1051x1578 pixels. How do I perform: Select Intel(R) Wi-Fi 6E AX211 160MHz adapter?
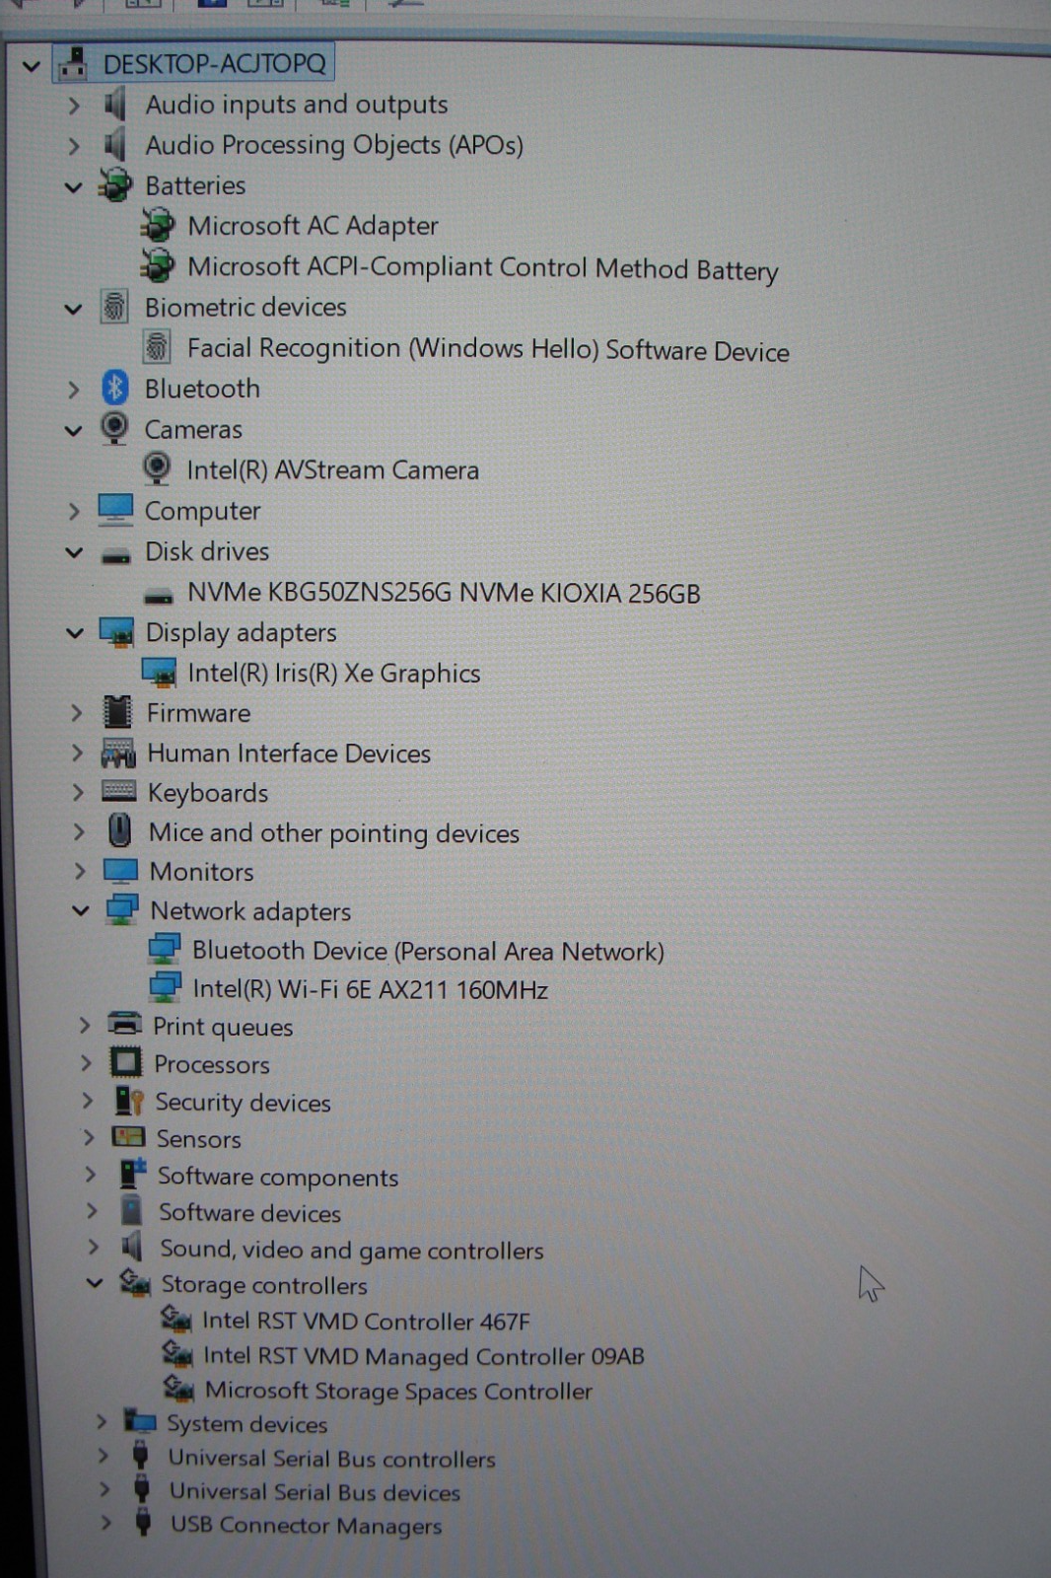(x=370, y=989)
